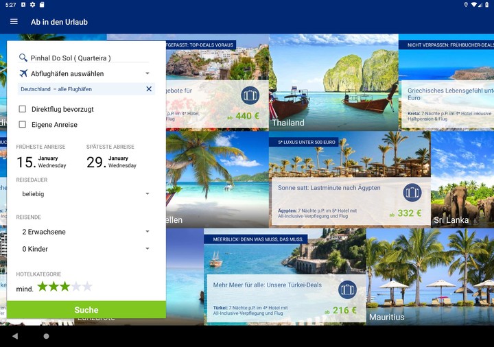The height and width of the screenshot is (347, 494).
Task: Open the 0 Kinder dropdown
Action: click(x=86, y=249)
